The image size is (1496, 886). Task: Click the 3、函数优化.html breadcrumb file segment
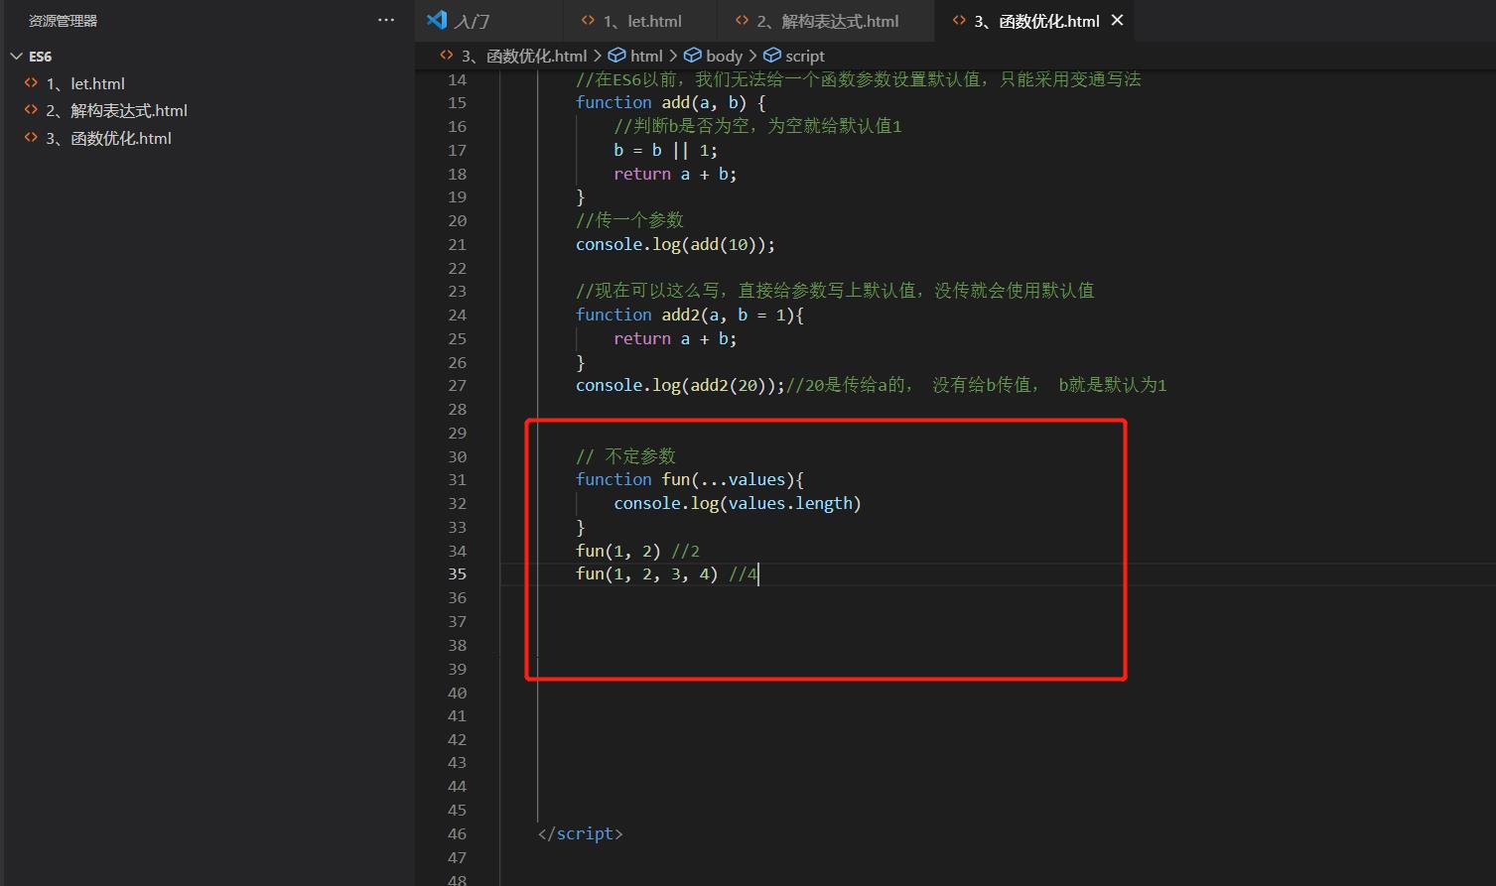click(524, 57)
